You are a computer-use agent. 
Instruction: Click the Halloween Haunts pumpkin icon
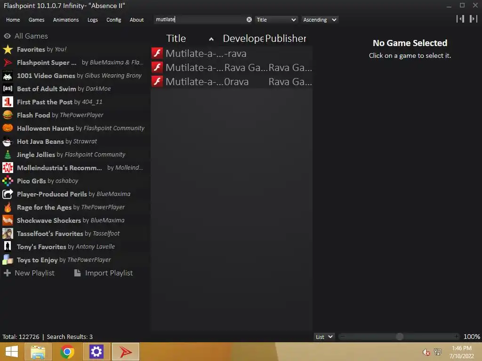[8, 128]
